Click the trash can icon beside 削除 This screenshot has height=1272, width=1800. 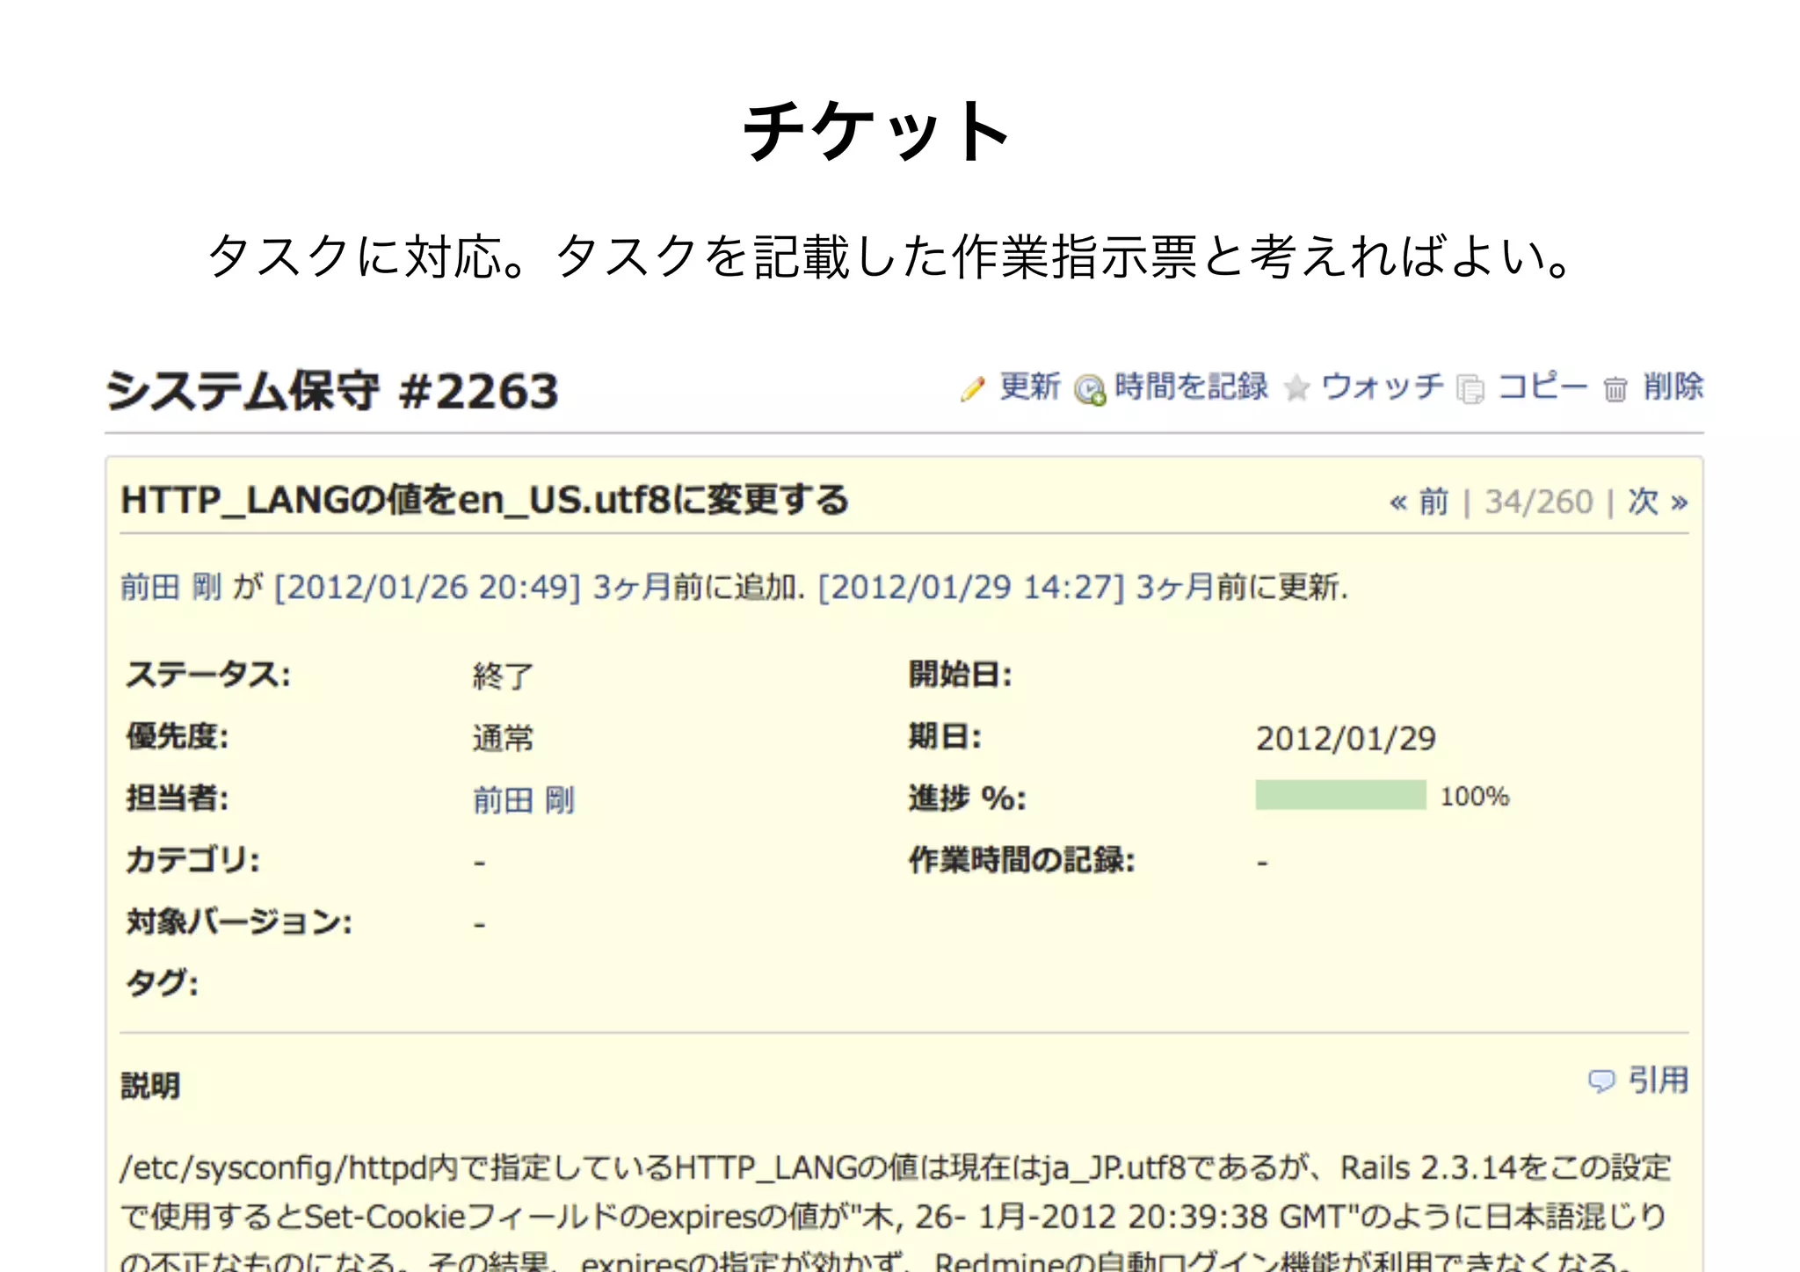[1615, 388]
